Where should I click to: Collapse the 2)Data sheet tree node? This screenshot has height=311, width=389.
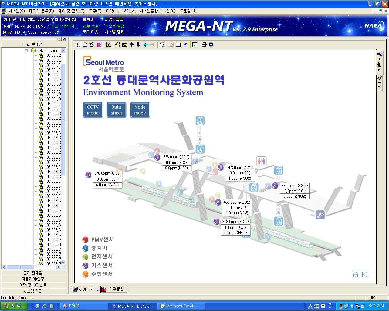(26, 51)
